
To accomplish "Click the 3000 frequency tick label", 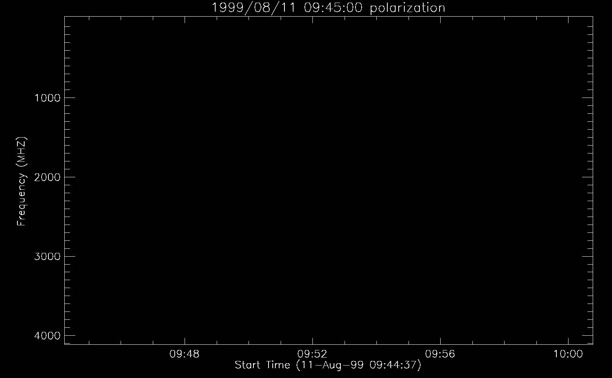I will click(47, 257).
